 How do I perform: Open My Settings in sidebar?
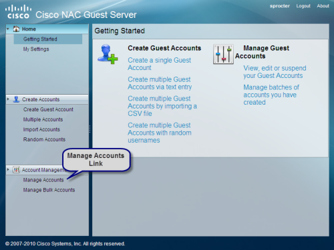pyautogui.click(x=36, y=49)
